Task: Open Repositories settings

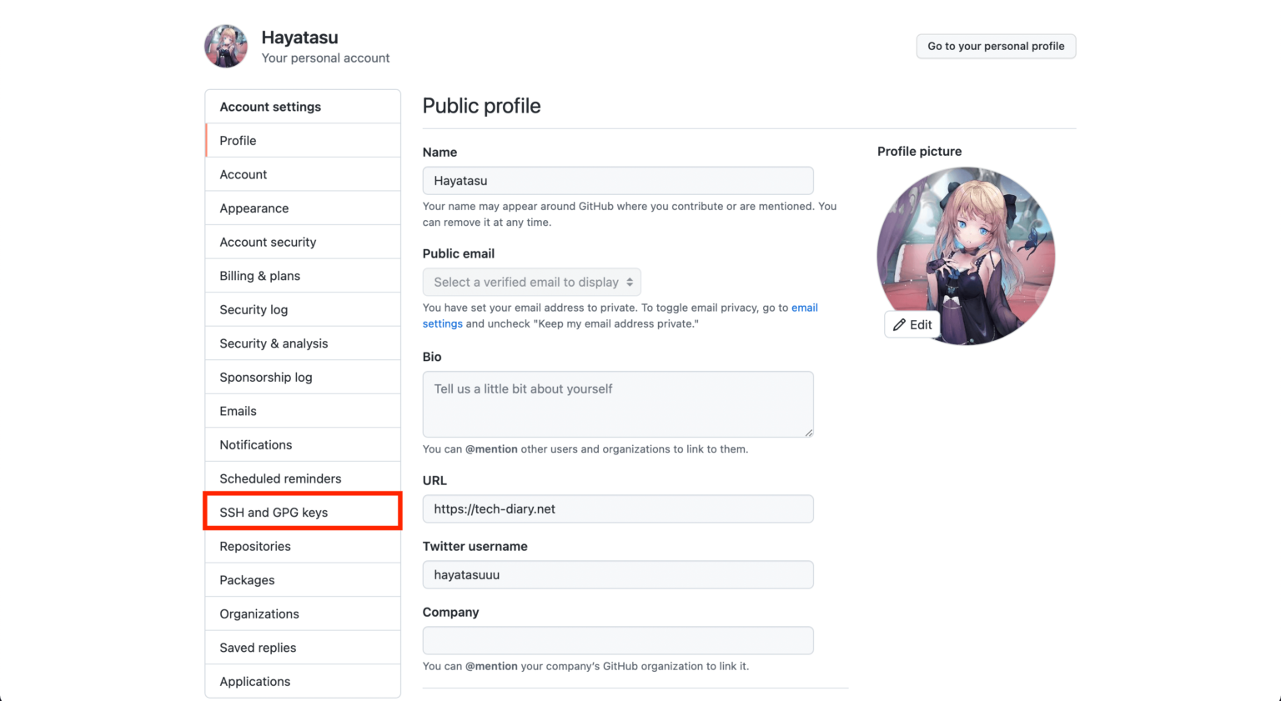Action: [255, 546]
